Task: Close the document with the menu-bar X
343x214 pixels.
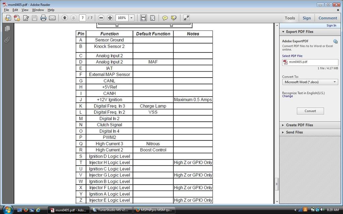Action: 338,10
